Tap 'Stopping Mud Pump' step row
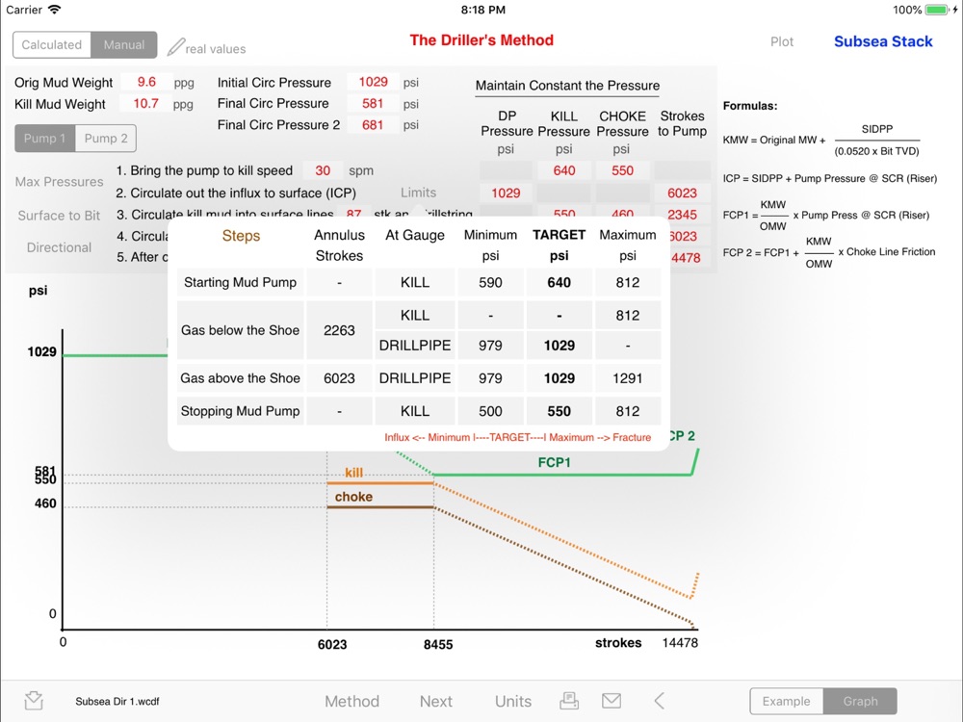 pos(240,411)
